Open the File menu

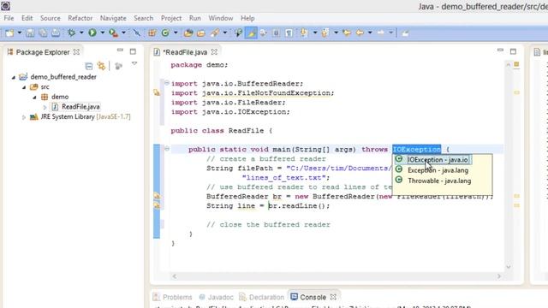coord(9,18)
